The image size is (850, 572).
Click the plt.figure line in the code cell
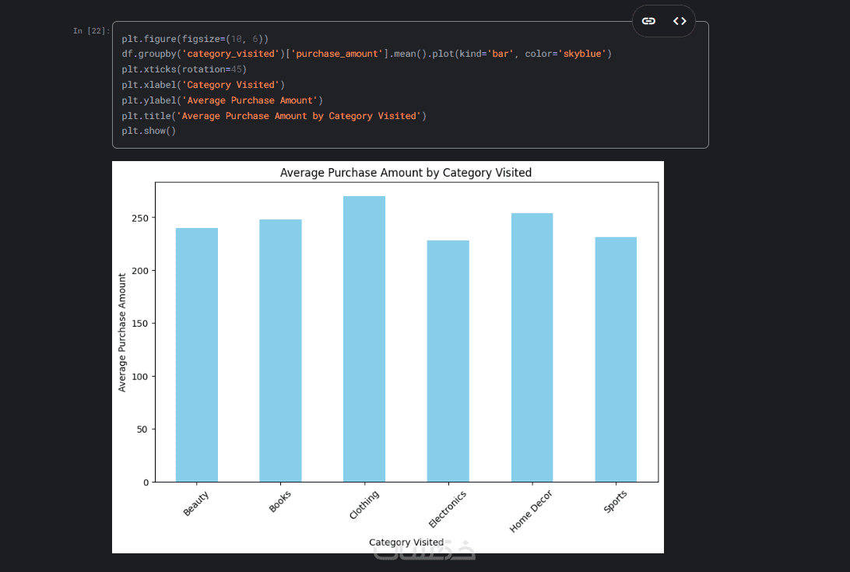coord(195,38)
